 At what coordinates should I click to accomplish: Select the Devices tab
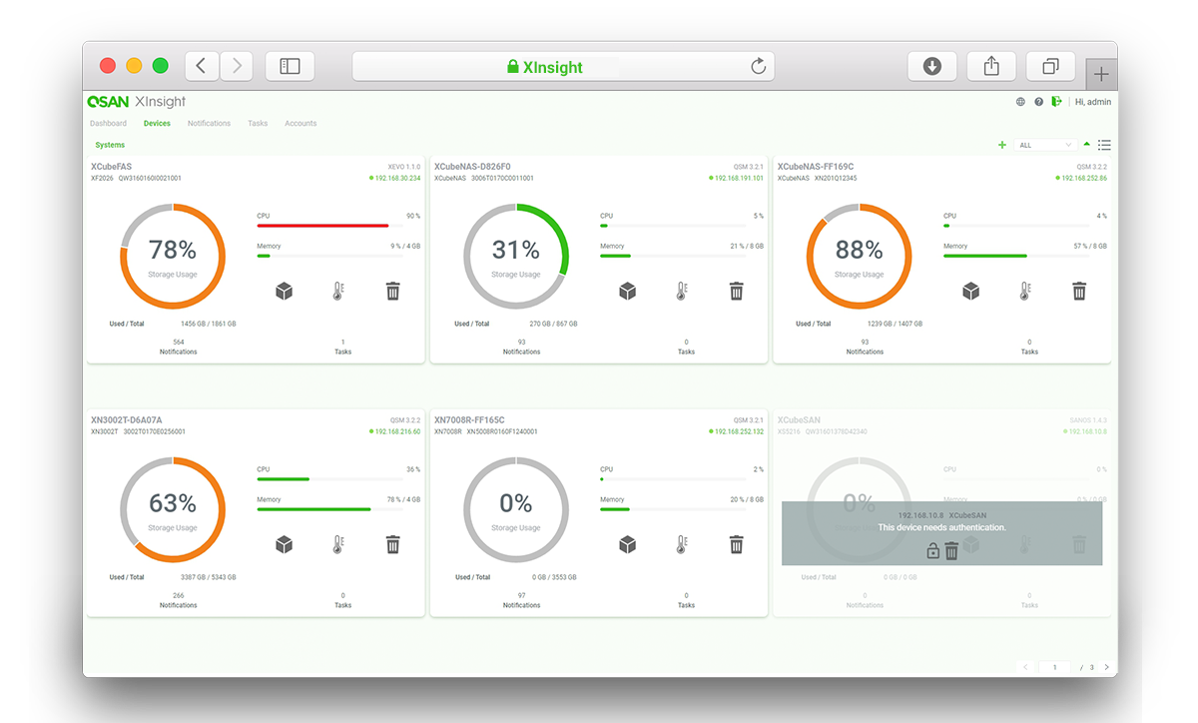(157, 124)
